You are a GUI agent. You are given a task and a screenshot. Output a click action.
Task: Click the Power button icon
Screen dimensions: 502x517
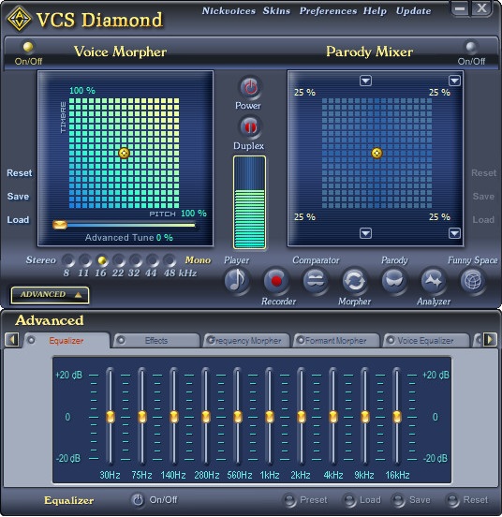click(250, 87)
